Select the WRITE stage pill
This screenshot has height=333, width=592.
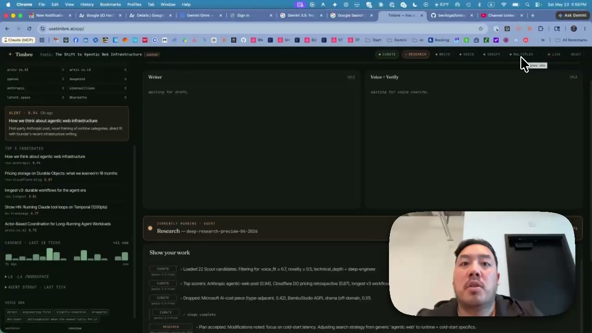coord(443,55)
